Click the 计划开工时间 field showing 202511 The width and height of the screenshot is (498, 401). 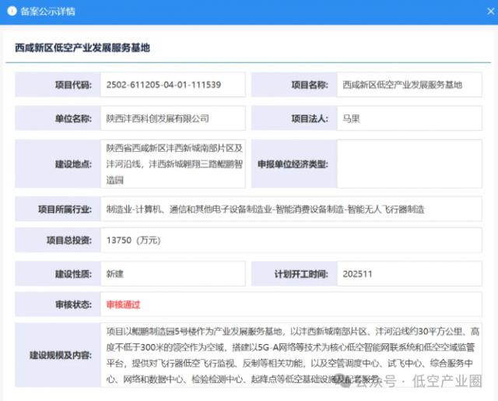click(411, 274)
